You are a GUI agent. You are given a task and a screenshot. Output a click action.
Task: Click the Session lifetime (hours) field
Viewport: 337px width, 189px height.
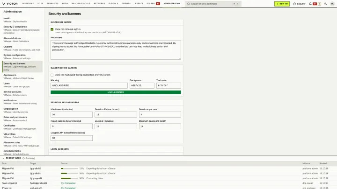[x=116, y=115]
